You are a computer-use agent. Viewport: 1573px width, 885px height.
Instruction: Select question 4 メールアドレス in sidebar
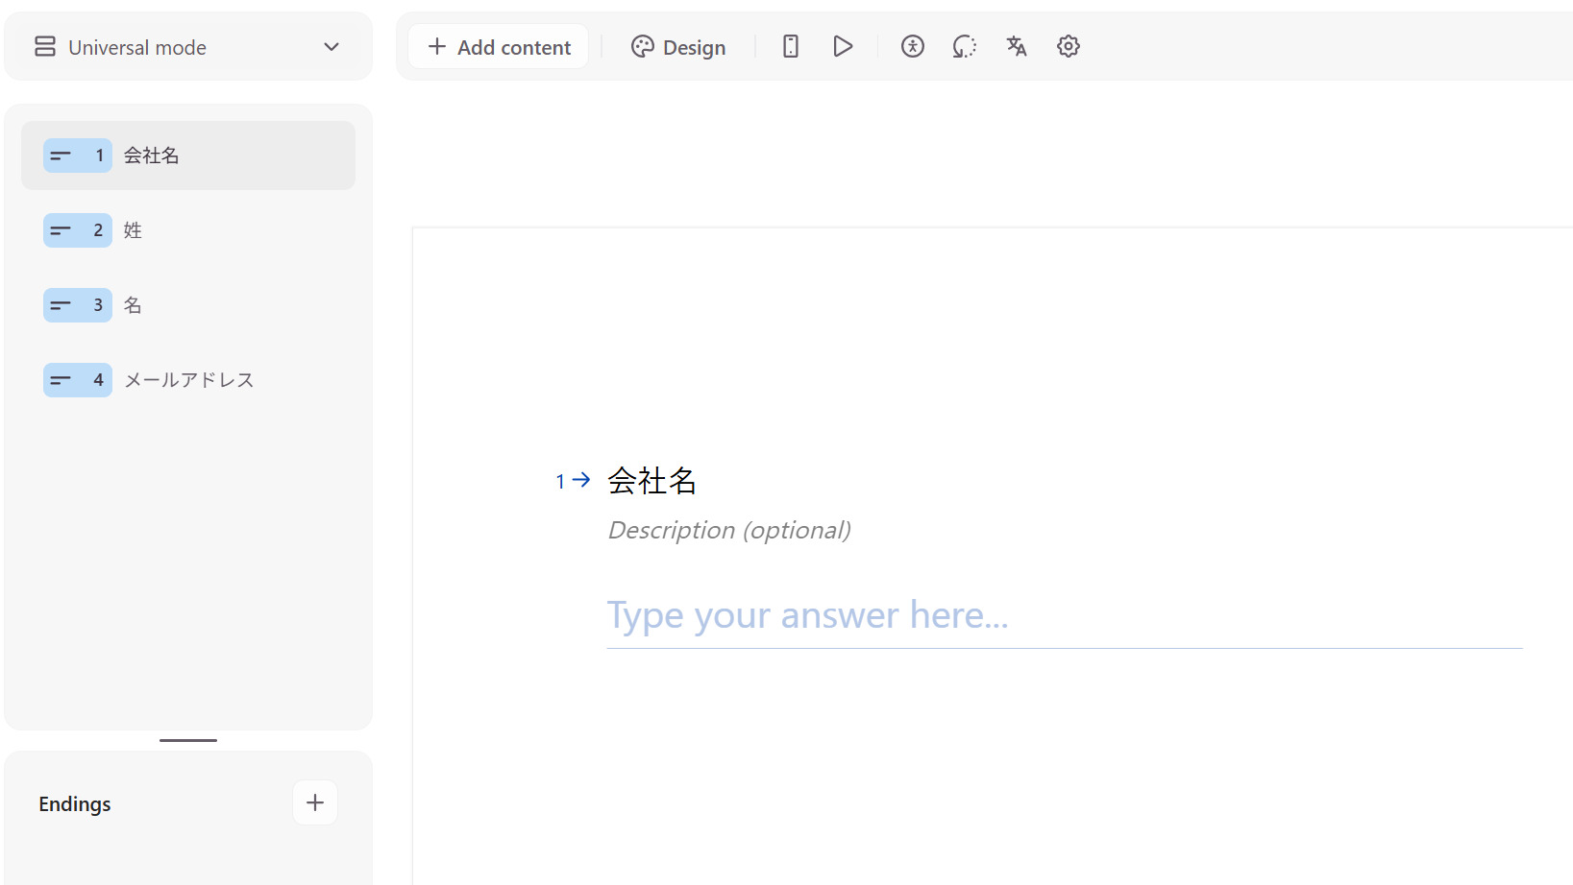point(188,380)
